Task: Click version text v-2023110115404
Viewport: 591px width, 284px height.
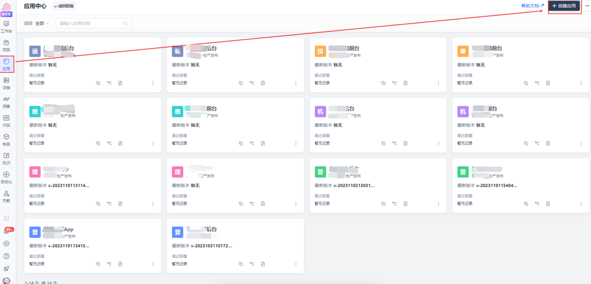Action: (497, 186)
